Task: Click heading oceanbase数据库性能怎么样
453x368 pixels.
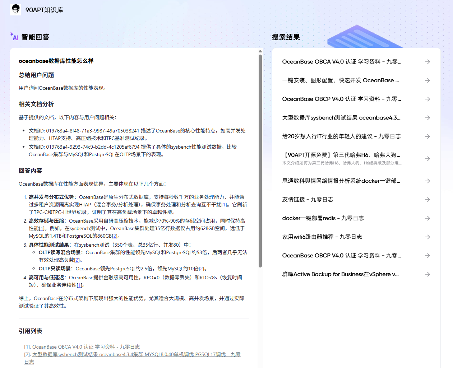Action: point(56,61)
